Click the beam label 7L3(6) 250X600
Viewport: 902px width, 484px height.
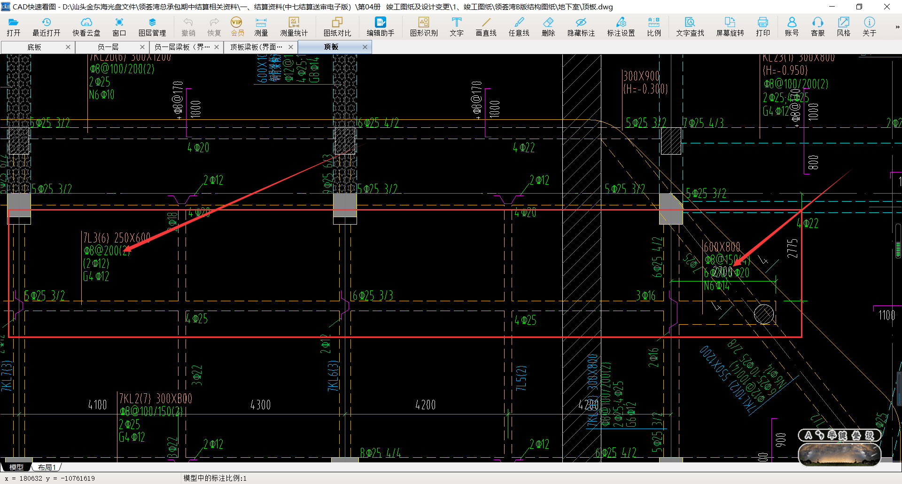coord(117,237)
